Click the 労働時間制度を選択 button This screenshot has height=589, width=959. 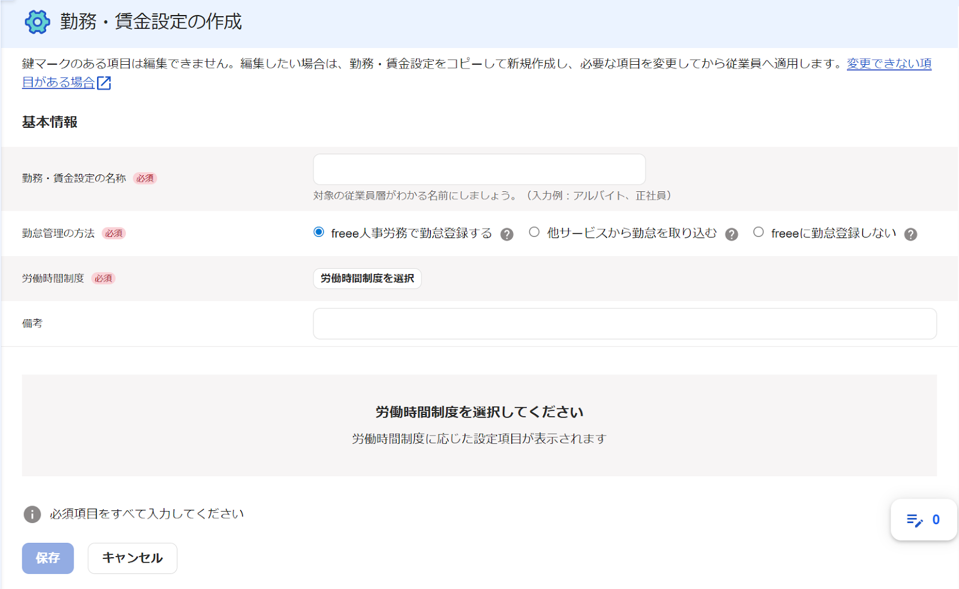pos(367,278)
